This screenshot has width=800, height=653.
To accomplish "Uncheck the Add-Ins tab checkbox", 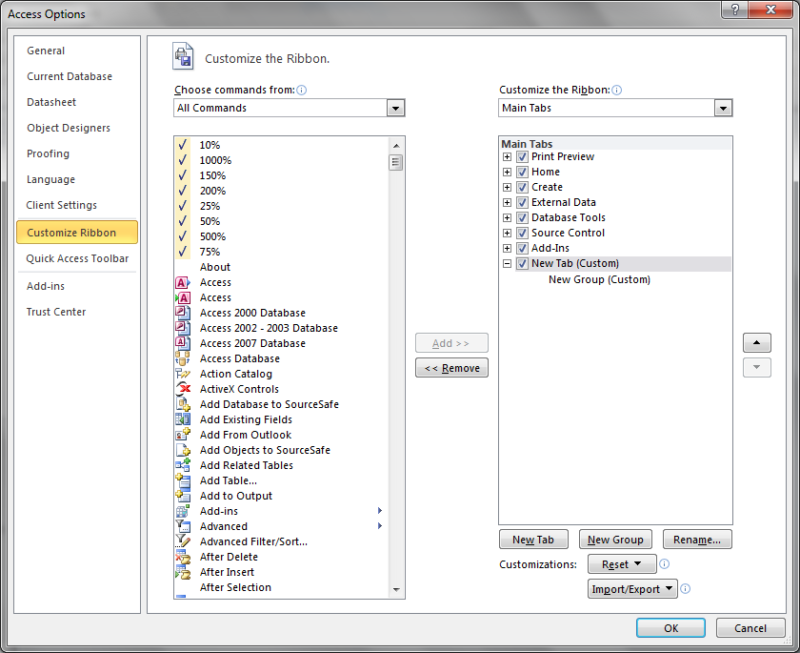I will (522, 249).
